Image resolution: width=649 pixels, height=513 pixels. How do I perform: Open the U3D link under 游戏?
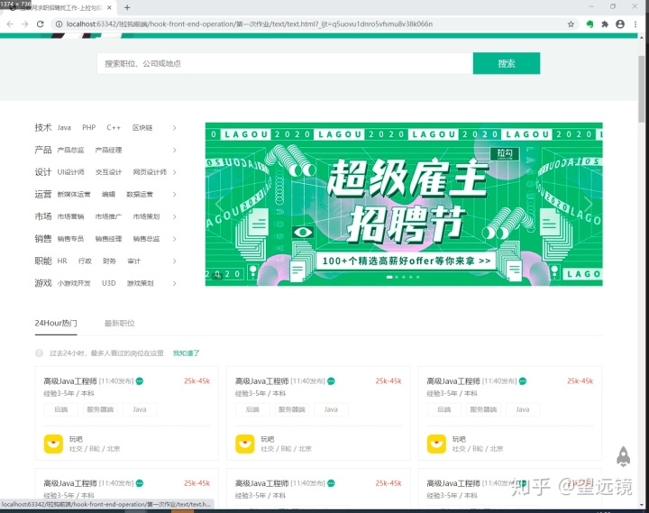pos(109,283)
